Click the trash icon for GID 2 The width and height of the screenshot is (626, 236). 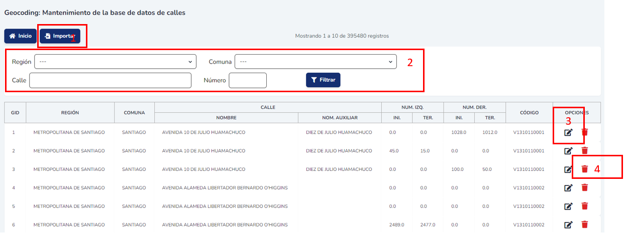(584, 151)
